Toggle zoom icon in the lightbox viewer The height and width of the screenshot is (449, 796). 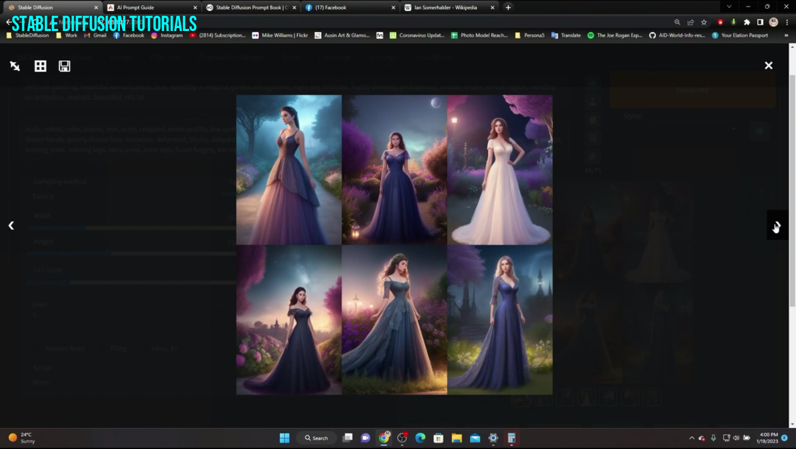[x=15, y=66]
